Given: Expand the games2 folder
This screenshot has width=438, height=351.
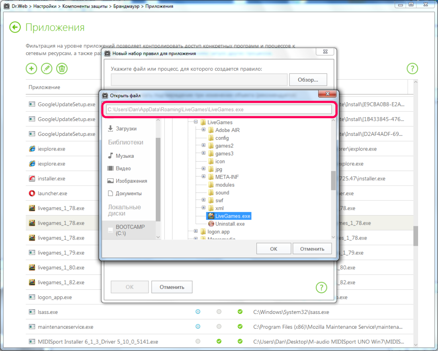Looking at the screenshot, I should point(203,145).
